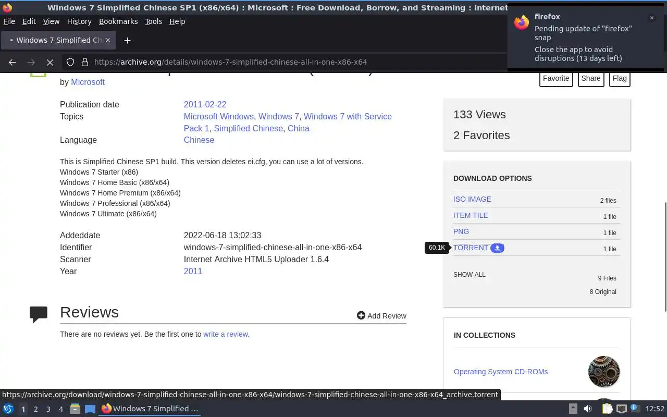
Task: Open the clipboard manager tray icon
Action: (x=607, y=409)
